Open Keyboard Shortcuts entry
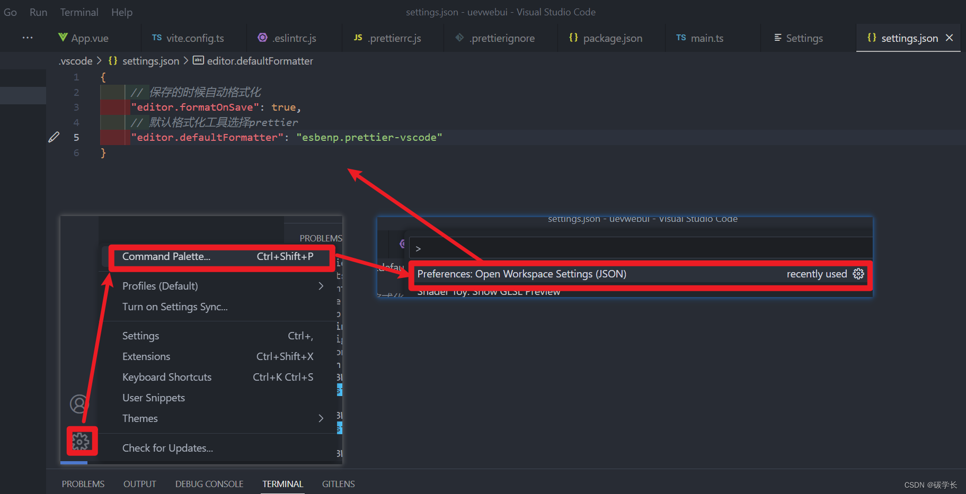Image resolution: width=966 pixels, height=494 pixels. (x=217, y=377)
